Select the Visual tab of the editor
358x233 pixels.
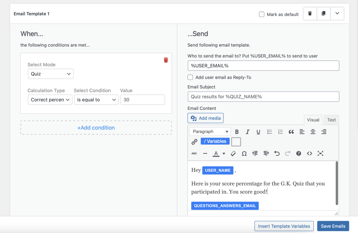pyautogui.click(x=313, y=120)
